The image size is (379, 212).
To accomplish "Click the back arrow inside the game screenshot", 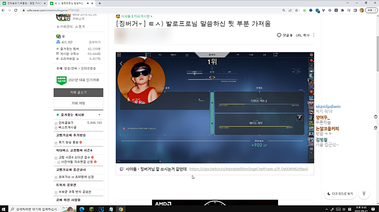I will [121, 64].
